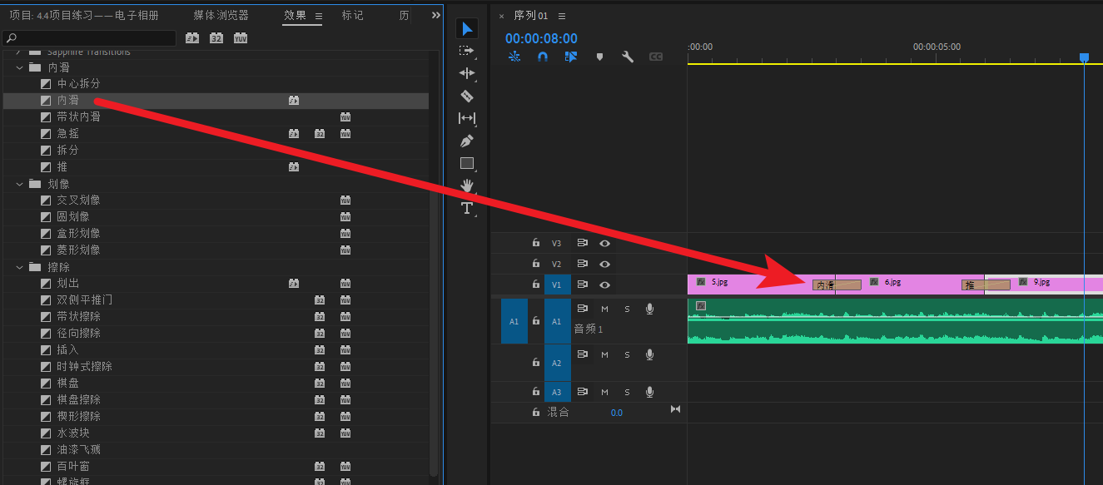The width and height of the screenshot is (1103, 485).
Task: Choose the Ripple Edit tool
Action: tap(467, 73)
